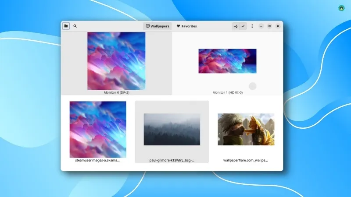Viewport: 351px width, 197px height.
Task: Maximize the wallpaper app window
Action: pyautogui.click(x=269, y=26)
